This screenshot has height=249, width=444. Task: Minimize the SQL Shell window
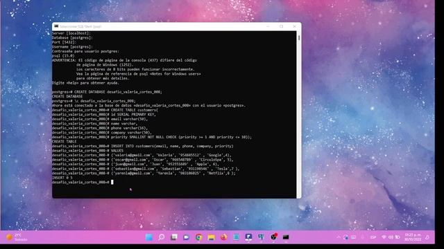click(x=268, y=26)
